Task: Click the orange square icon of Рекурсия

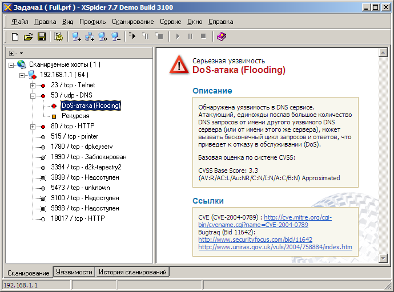Action: tap(54, 116)
